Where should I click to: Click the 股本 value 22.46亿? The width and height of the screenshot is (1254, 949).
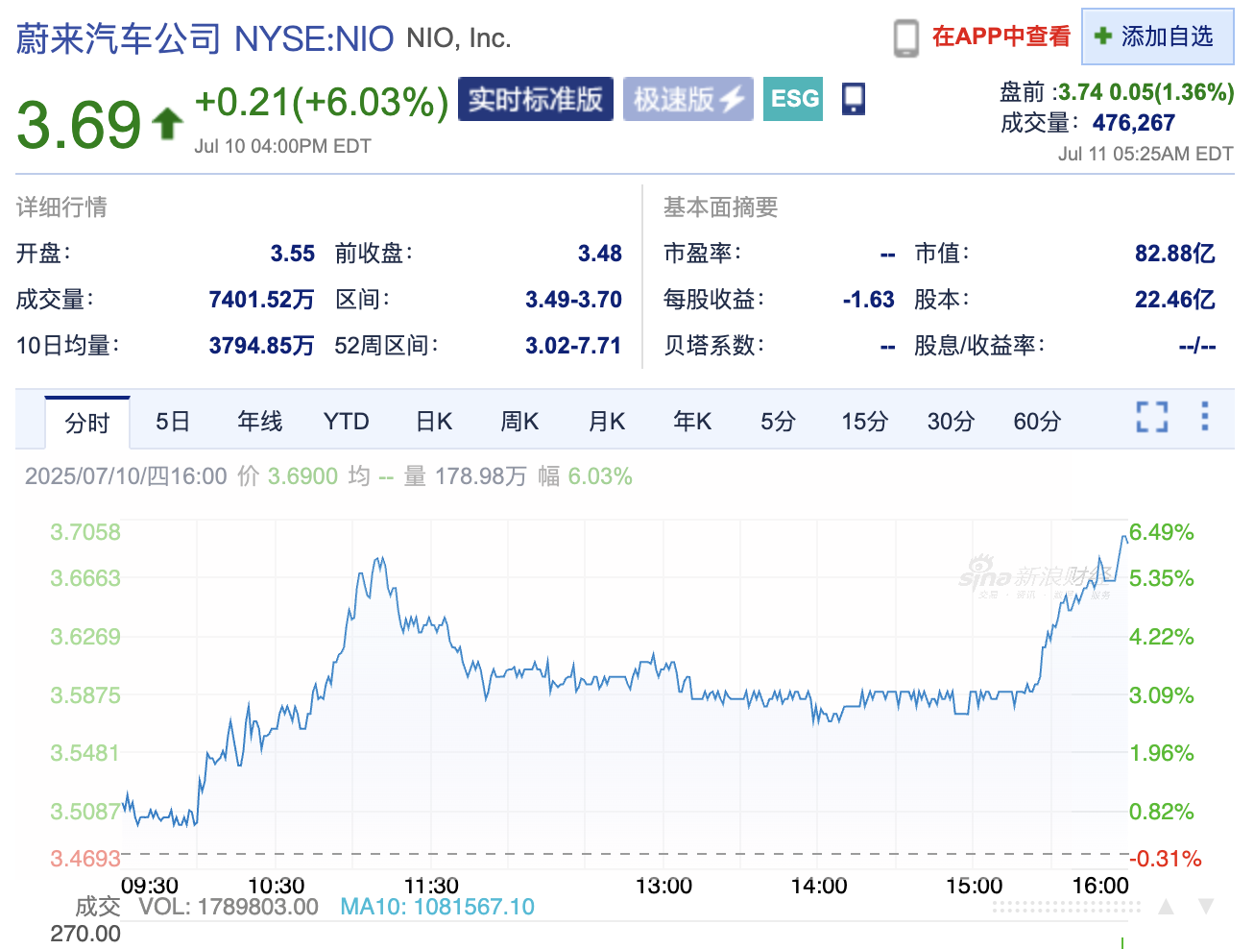[1175, 300]
